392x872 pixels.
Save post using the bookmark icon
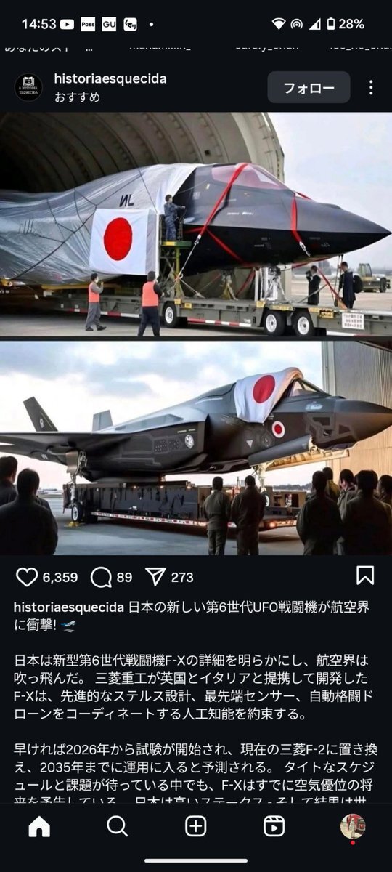[x=365, y=576]
